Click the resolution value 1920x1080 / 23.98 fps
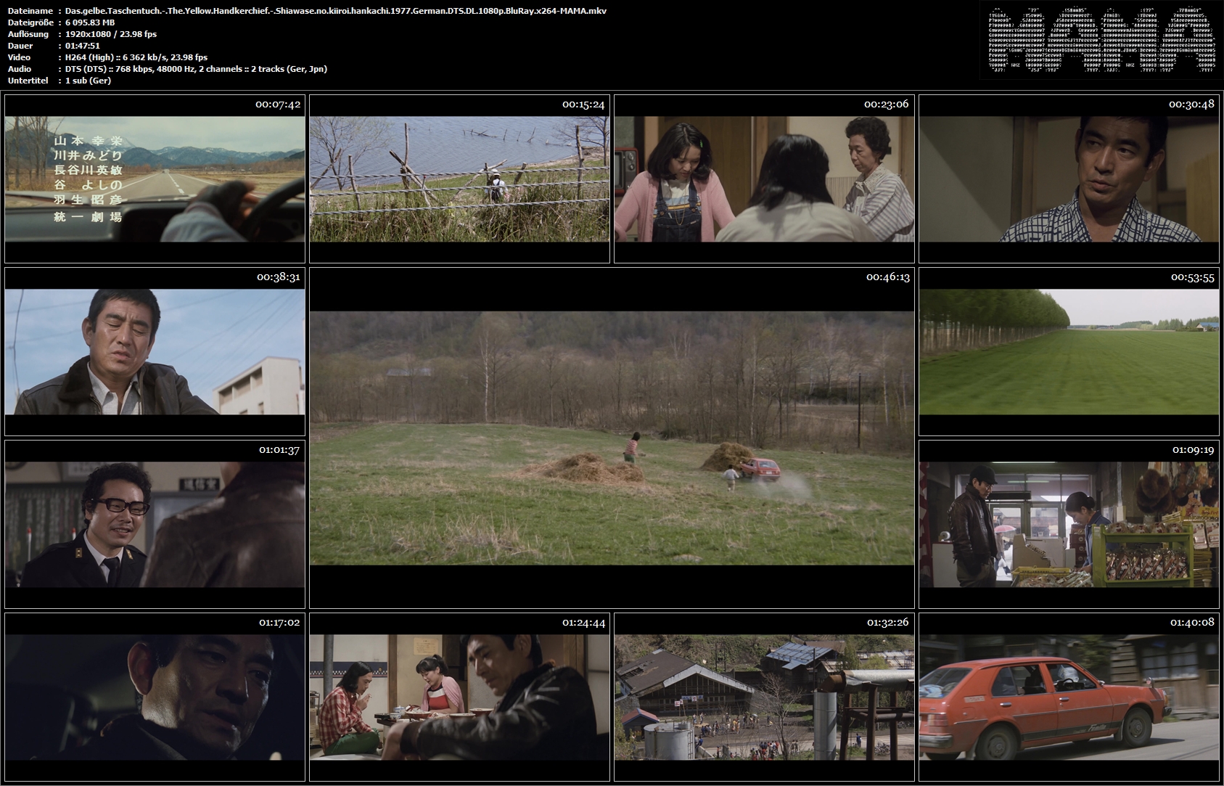Screen dimensions: 1224x786 [110, 34]
